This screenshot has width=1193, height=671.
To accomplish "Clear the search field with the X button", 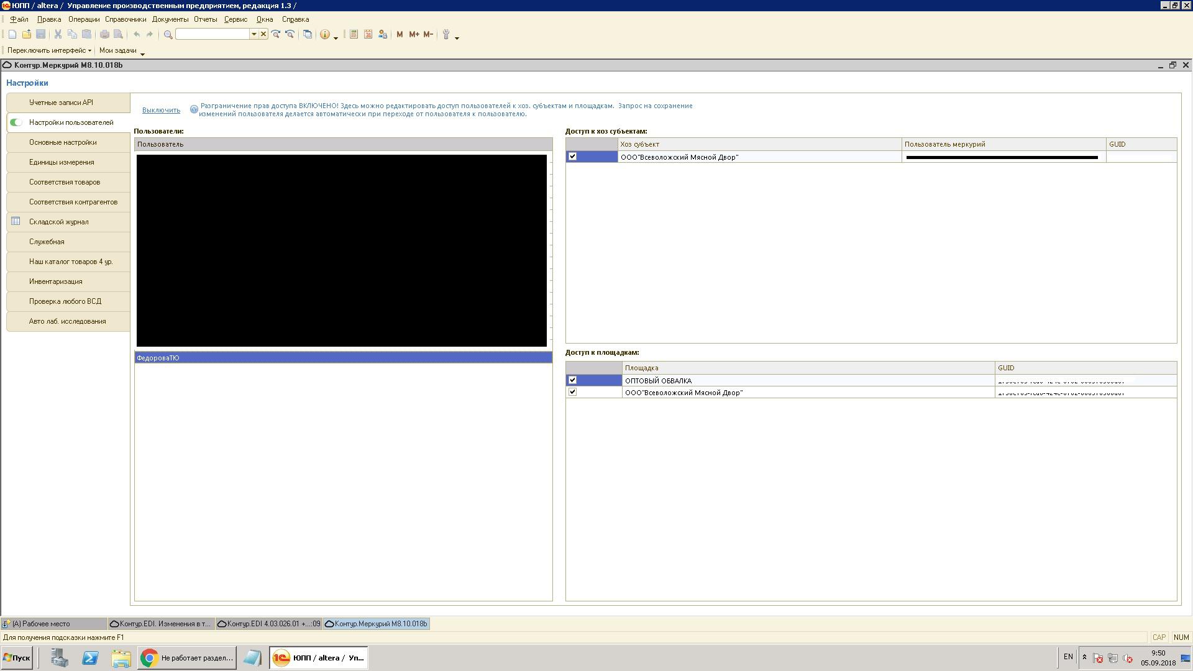I will [x=263, y=34].
